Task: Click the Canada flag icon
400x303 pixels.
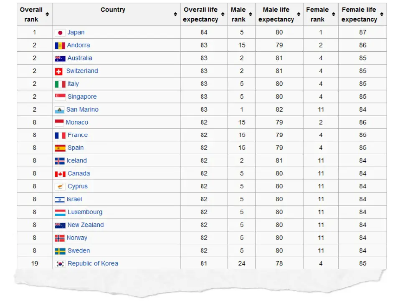Action: pos(60,174)
